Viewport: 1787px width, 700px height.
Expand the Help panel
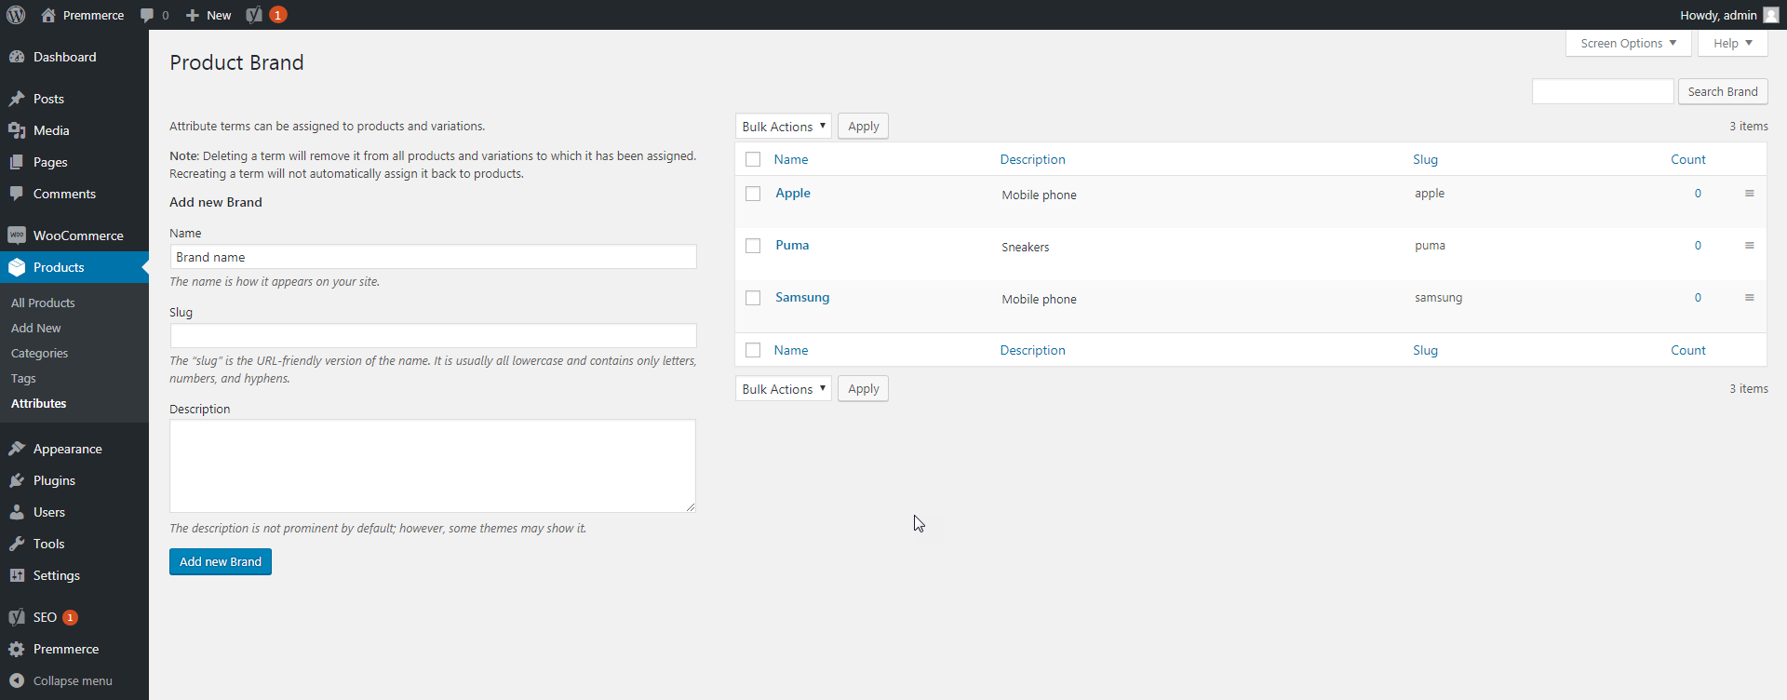coord(1732,44)
